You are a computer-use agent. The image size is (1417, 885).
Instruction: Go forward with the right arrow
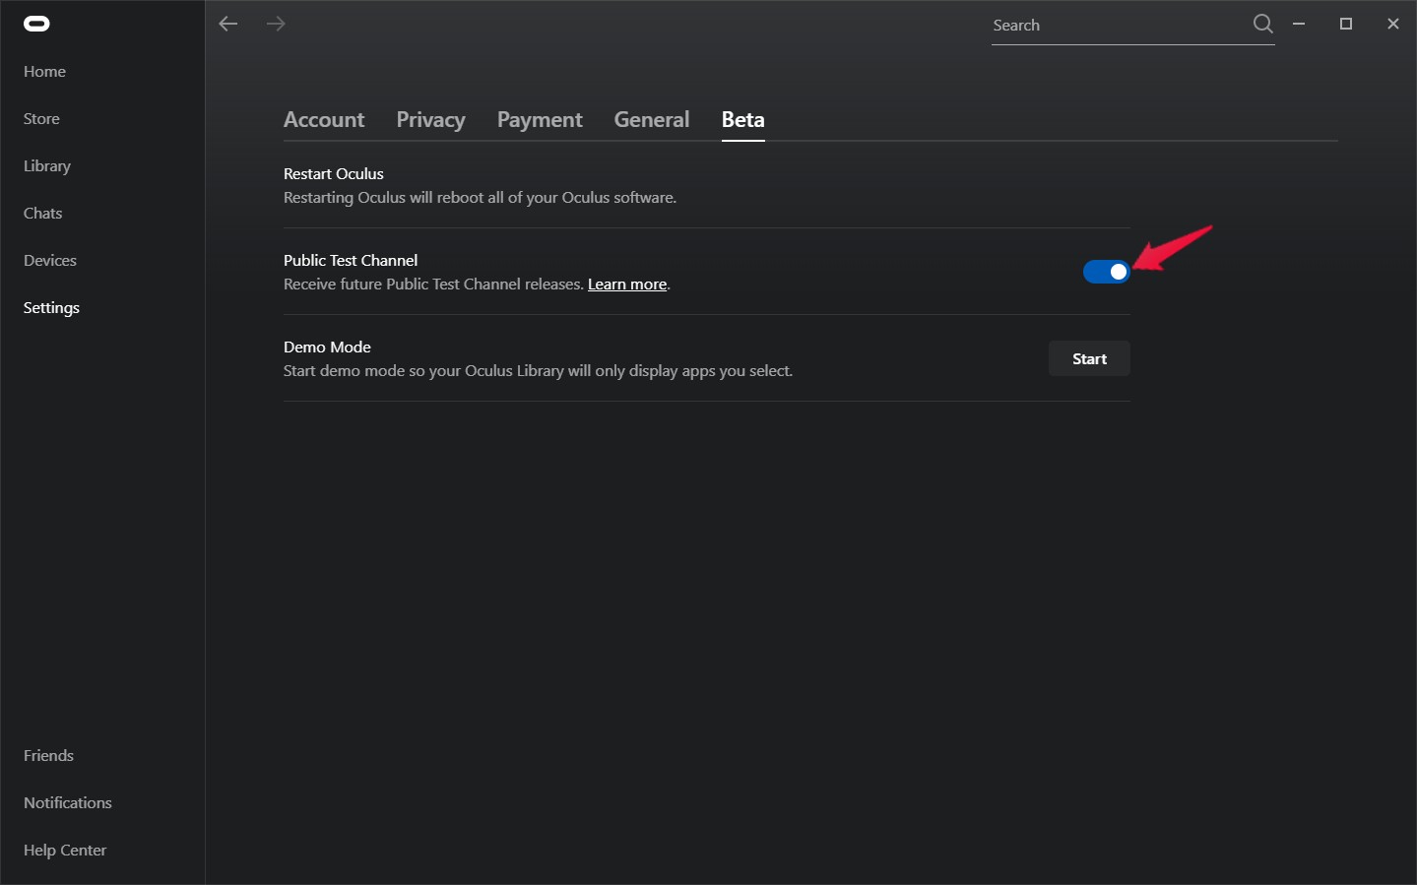[276, 24]
